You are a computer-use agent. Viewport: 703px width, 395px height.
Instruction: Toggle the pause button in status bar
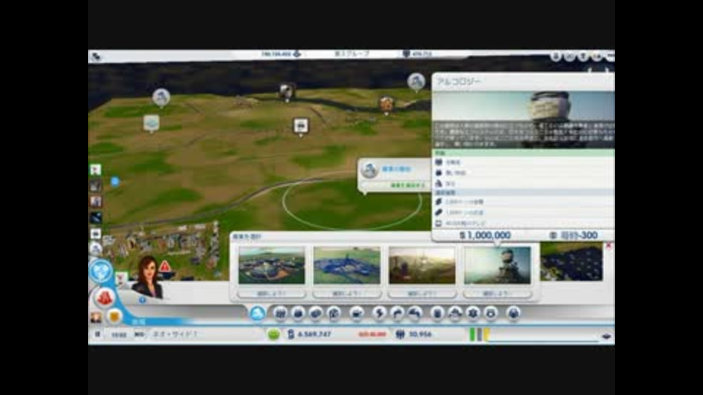point(97,334)
